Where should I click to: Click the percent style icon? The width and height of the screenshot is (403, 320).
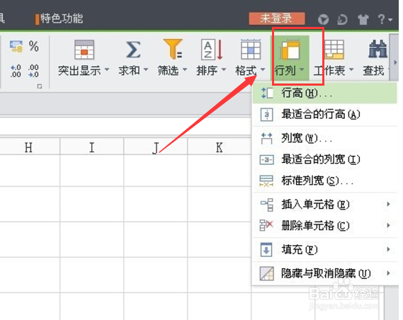tap(34, 46)
